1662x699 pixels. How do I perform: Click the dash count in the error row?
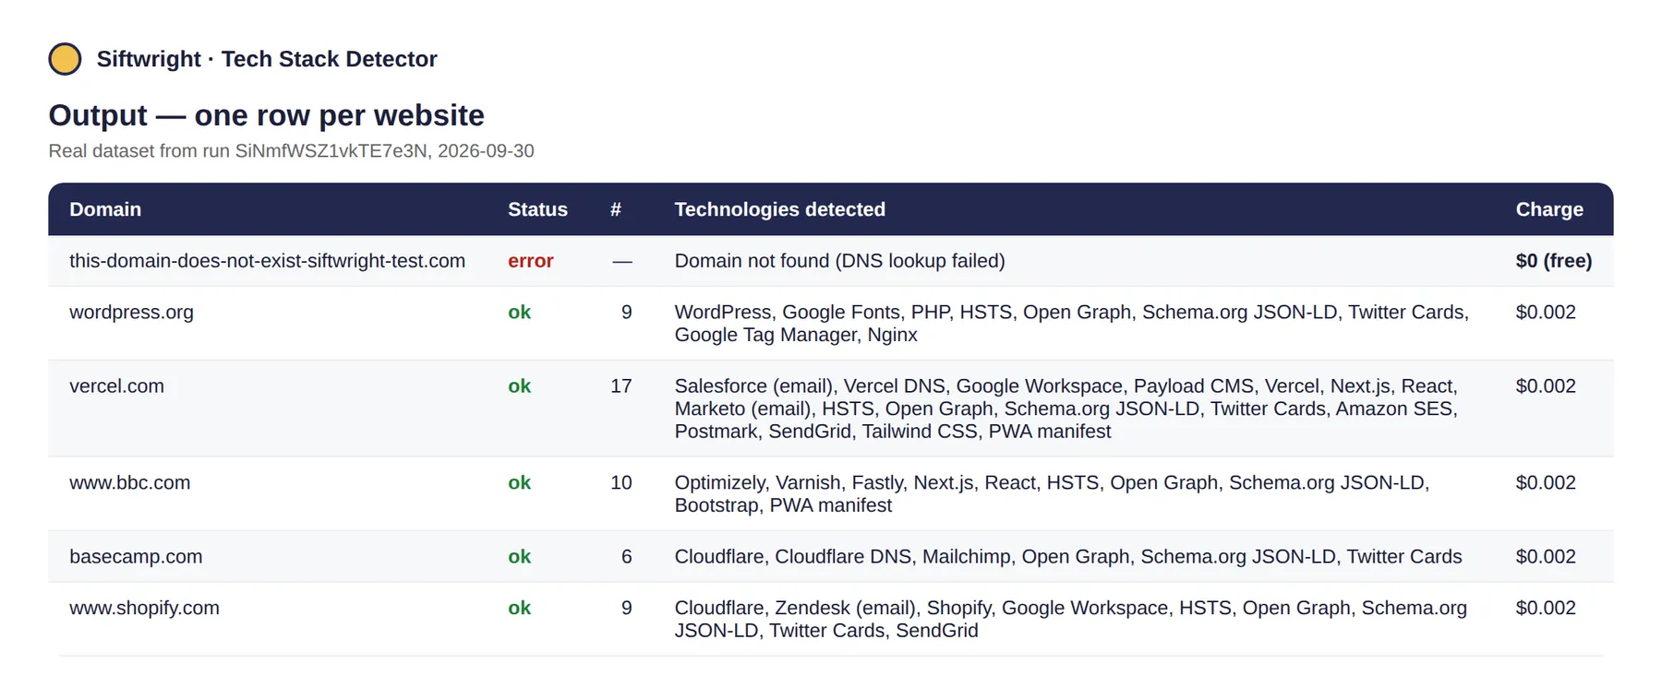click(x=622, y=262)
